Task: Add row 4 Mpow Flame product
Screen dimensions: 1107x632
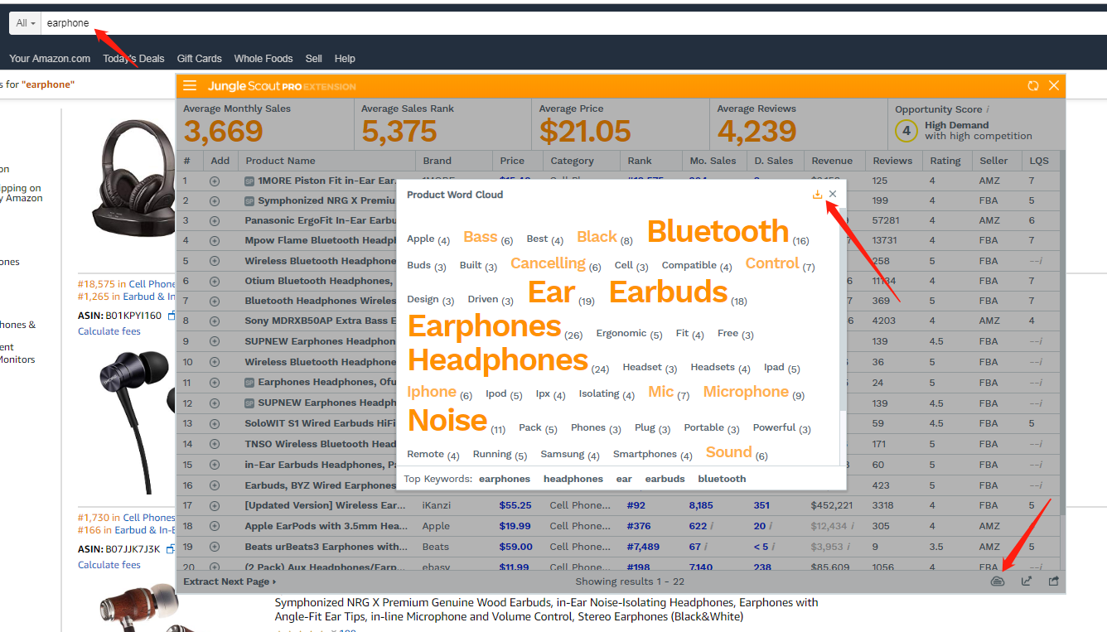Action: (215, 241)
